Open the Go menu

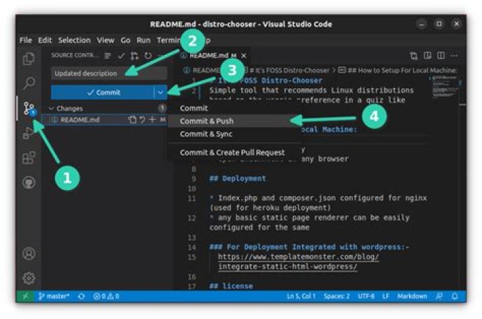tap(125, 40)
